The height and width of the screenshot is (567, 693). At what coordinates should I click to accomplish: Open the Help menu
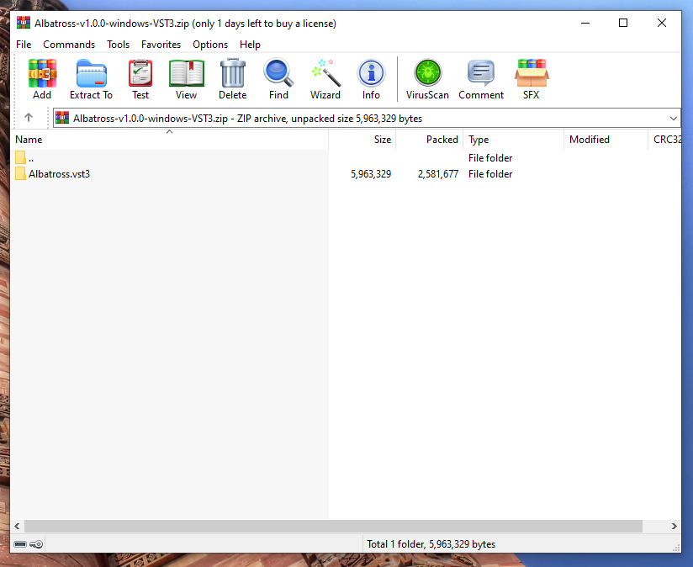coord(250,45)
